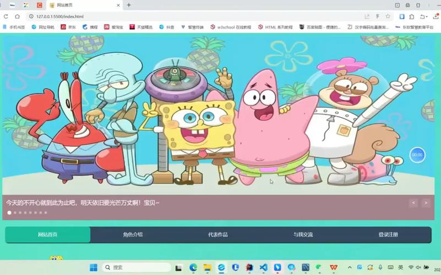
Task: Switch to the red C tab
Action: pos(40,5)
